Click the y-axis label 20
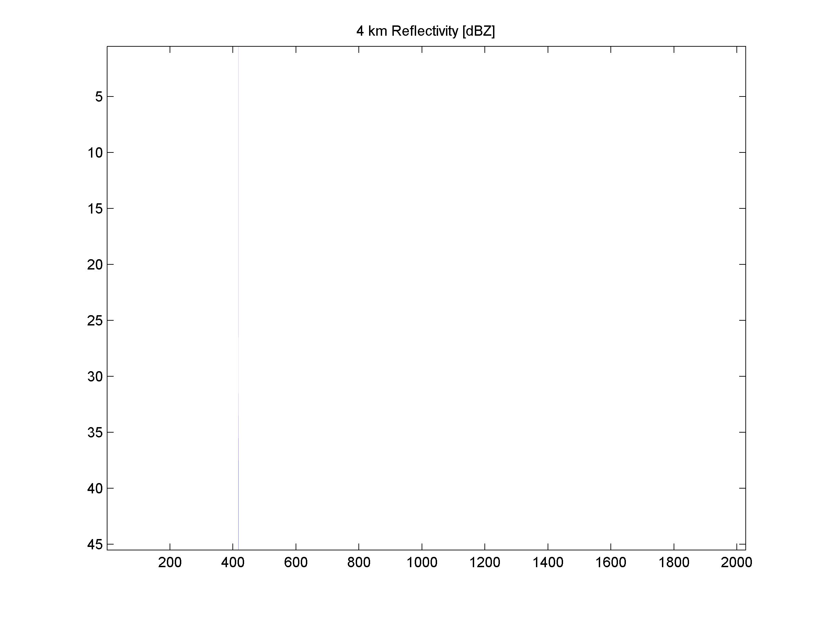Image resolution: width=824 pixels, height=618 pixels. coord(95,264)
